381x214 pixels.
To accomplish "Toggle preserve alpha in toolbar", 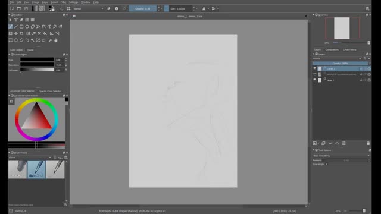I will 117,8.
